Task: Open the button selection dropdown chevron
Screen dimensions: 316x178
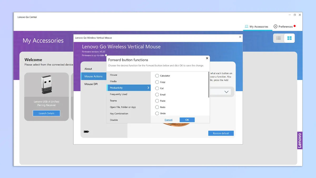Action: (226, 92)
